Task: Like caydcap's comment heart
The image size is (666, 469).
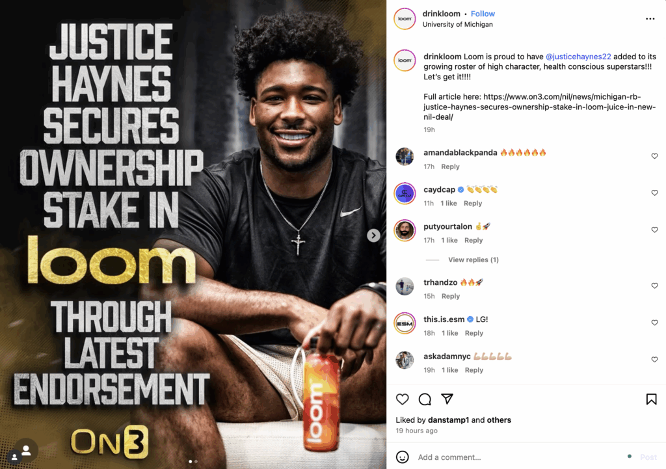Action: pyautogui.click(x=654, y=193)
